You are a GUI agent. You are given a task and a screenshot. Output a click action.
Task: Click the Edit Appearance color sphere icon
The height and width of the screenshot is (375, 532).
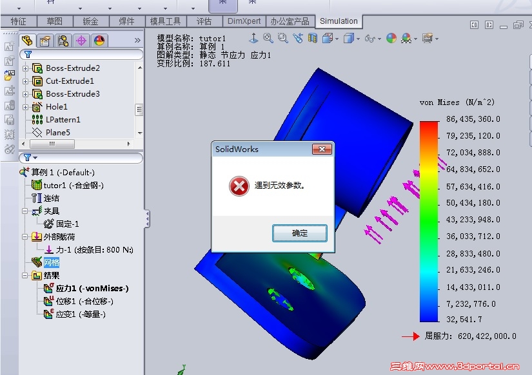pos(391,38)
